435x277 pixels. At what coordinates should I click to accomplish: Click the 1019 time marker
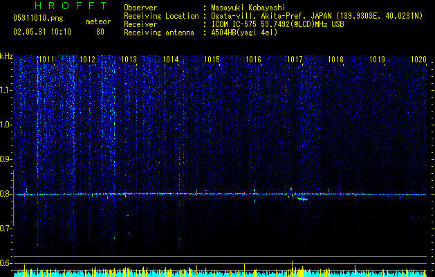(378, 60)
